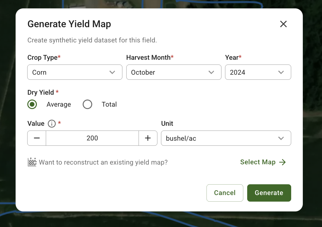
Task: Click the plus button to increase yield value
Action: coord(148,138)
